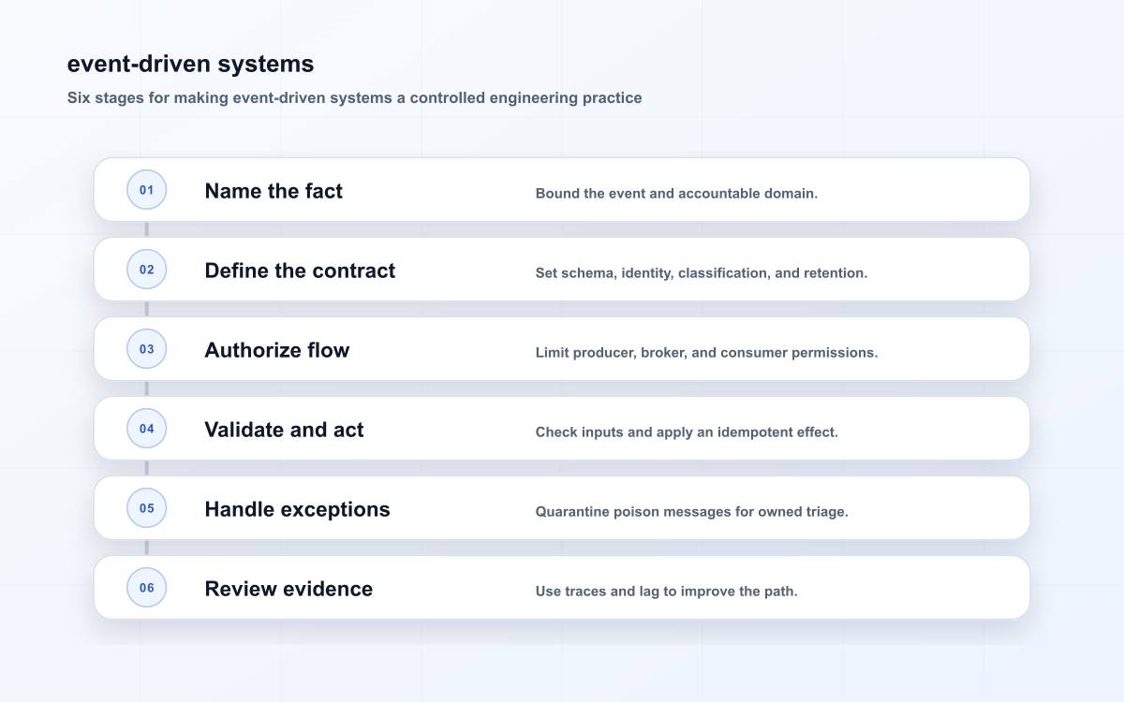Screen dimensions: 1124x702
Task: Click the 'Authorize flow' stage title
Action: point(277,350)
